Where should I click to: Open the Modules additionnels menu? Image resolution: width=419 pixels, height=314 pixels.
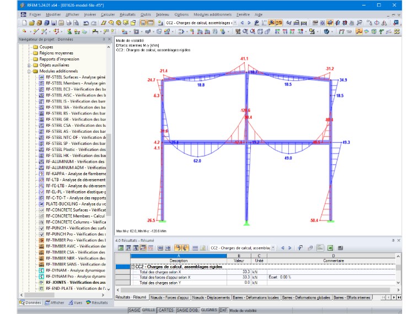point(212,15)
